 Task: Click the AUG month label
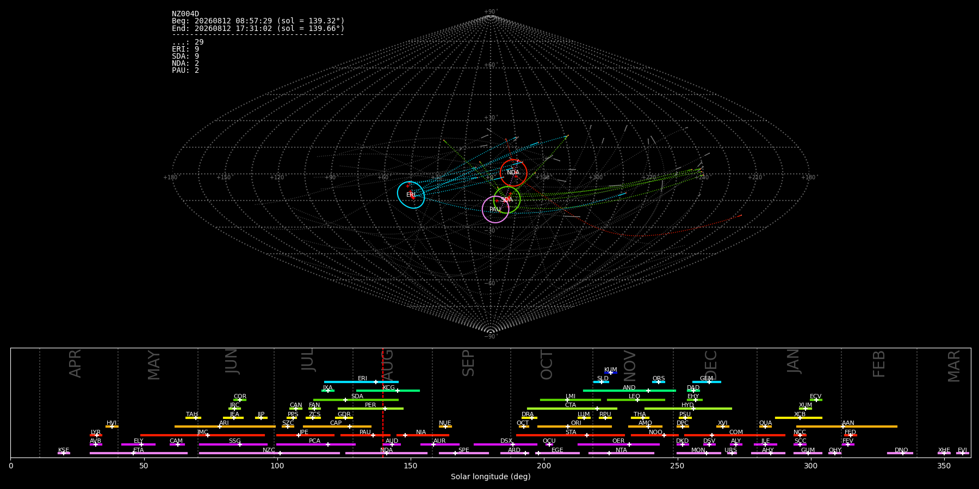click(x=387, y=365)
